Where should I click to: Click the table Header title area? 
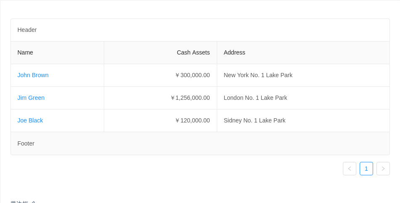click(200, 30)
